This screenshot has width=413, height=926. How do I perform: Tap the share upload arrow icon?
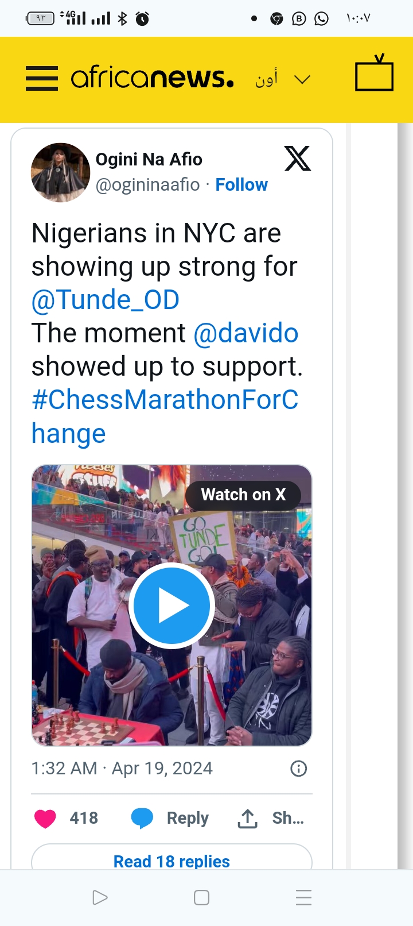coord(247,819)
